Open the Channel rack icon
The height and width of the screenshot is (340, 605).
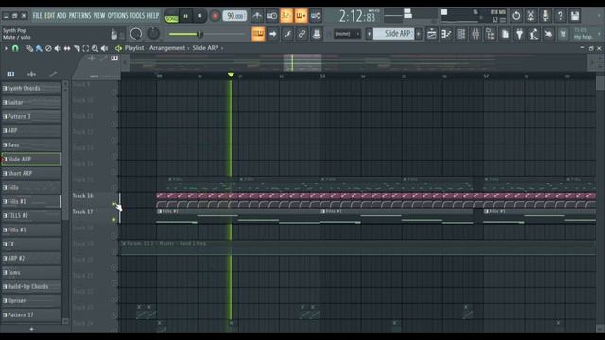point(461,34)
